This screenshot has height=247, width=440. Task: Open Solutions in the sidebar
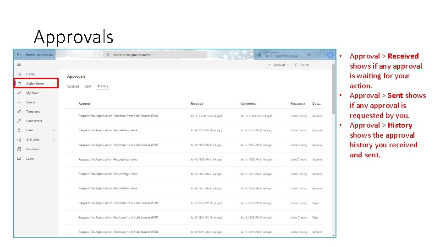tap(33, 149)
